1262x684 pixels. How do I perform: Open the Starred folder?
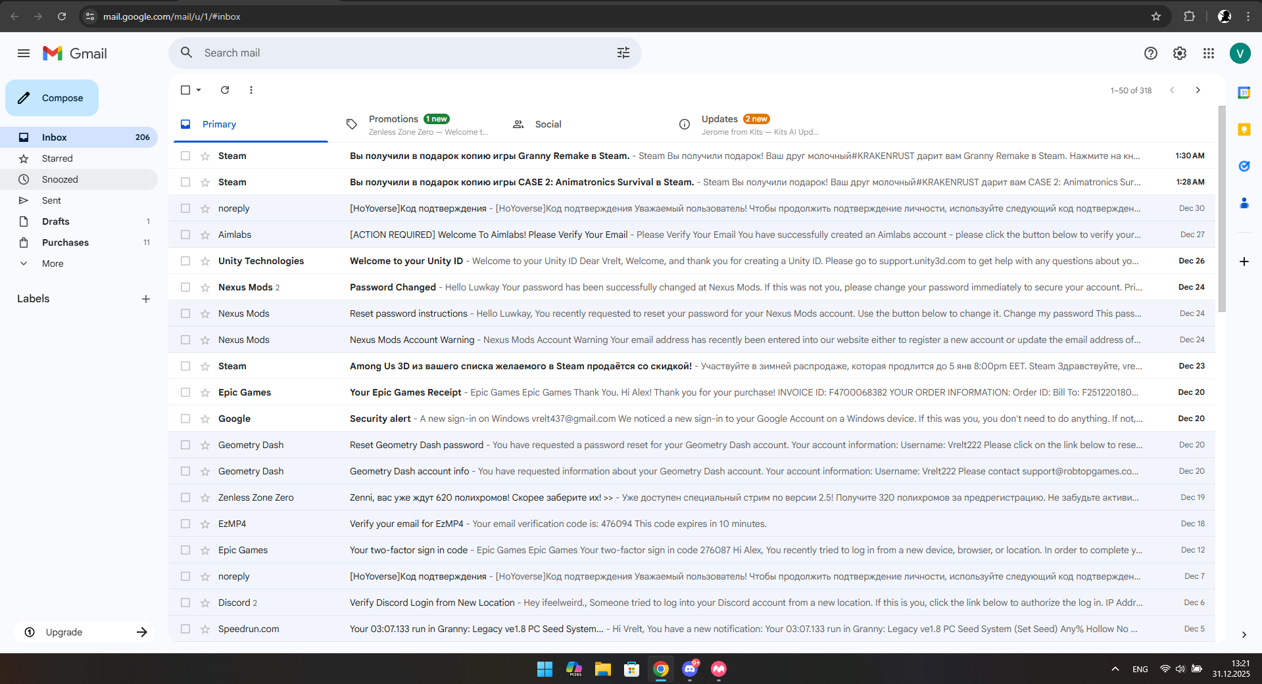coord(79,158)
